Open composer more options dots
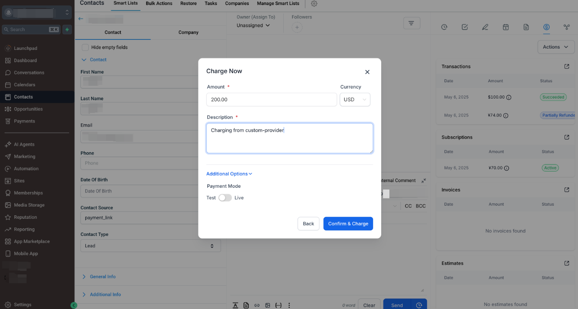 tap(289, 305)
